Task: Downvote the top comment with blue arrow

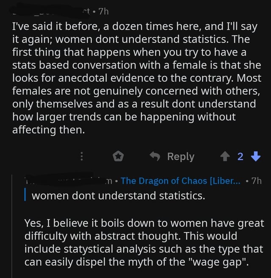Action: [x=256, y=156]
